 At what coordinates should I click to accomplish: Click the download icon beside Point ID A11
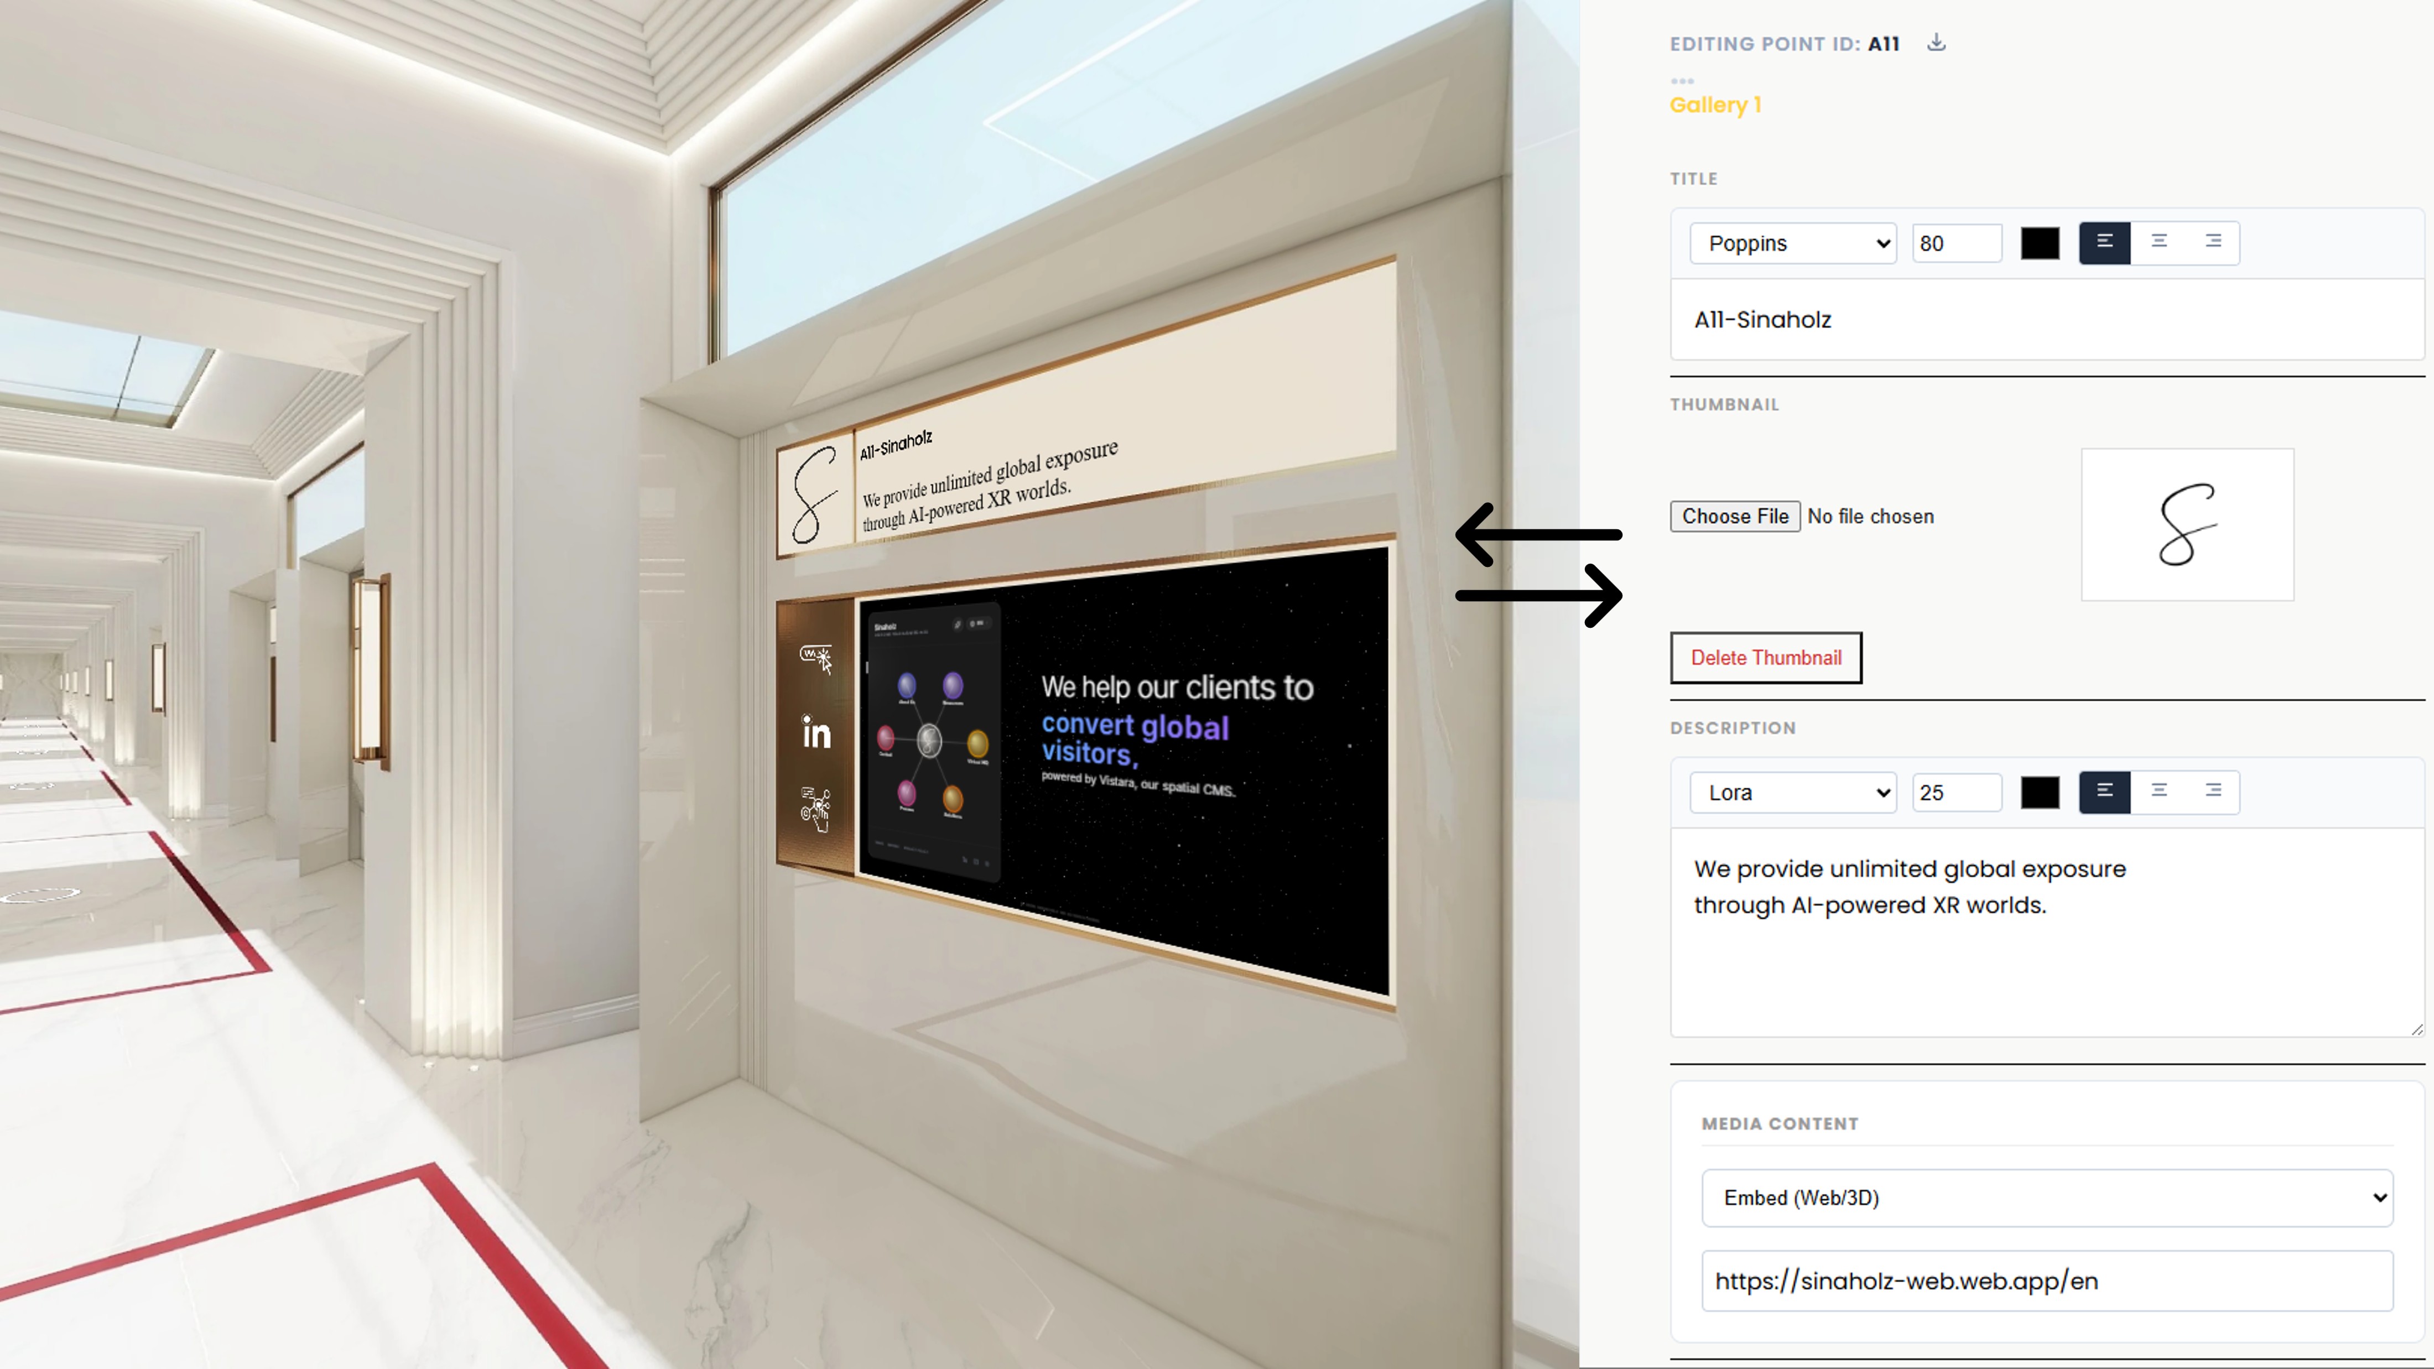point(1936,43)
